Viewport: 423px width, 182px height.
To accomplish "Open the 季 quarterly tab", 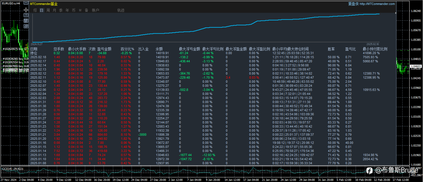I will point(61,10).
